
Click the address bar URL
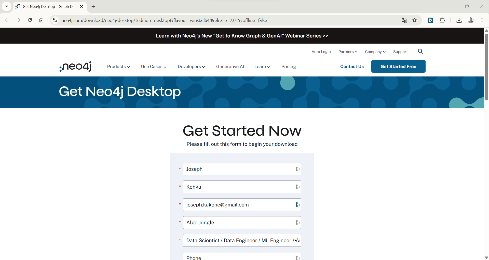pyautogui.click(x=164, y=20)
